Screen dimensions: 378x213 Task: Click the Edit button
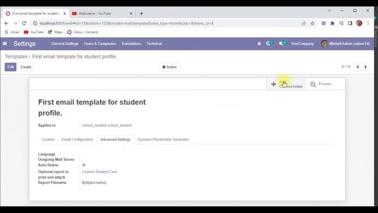point(11,67)
